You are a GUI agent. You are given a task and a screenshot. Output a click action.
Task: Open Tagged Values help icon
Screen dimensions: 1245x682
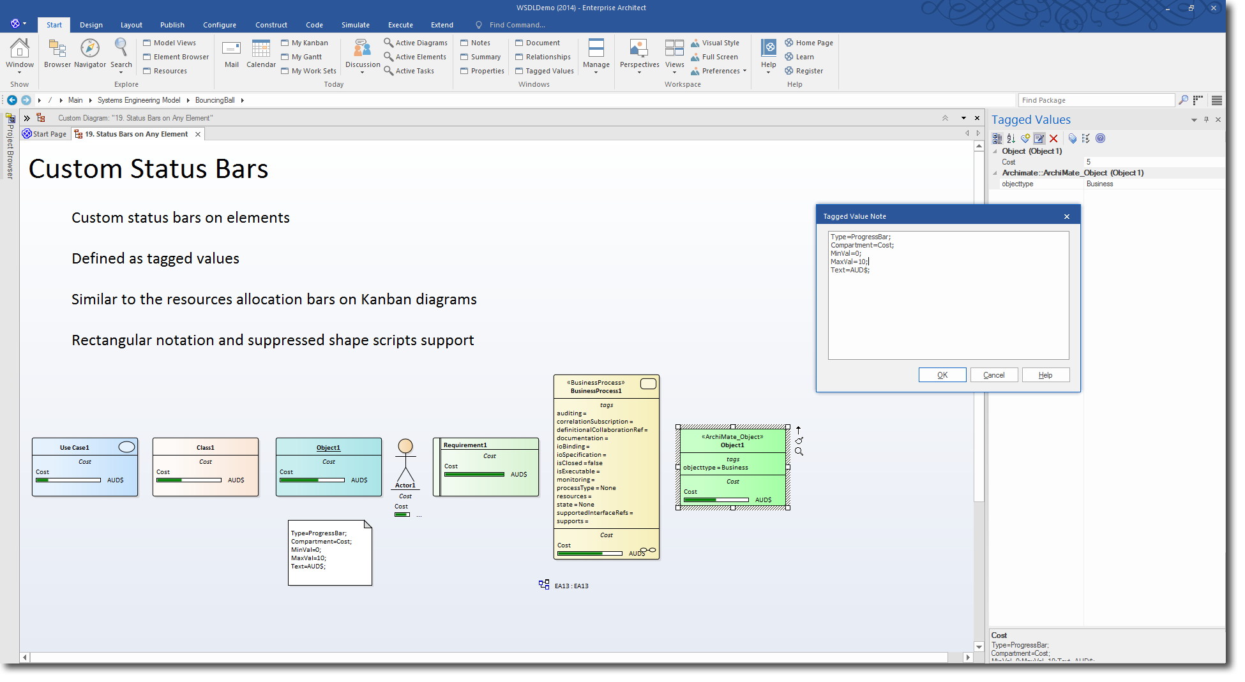pyautogui.click(x=1100, y=138)
